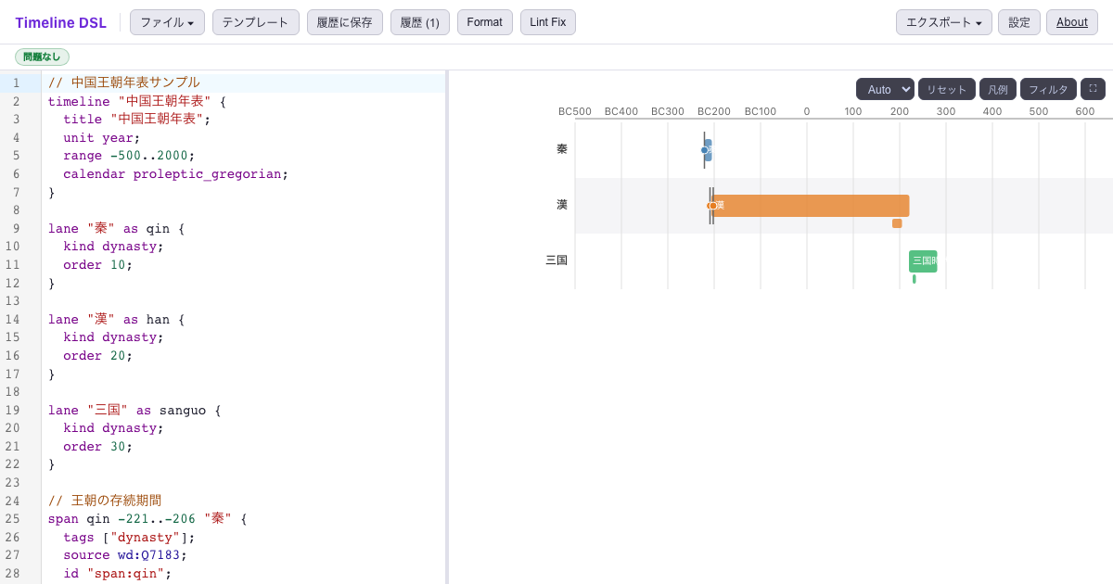Click the 'lane "漢" as han {' line
The height and width of the screenshot is (584, 1113).
click(x=117, y=319)
